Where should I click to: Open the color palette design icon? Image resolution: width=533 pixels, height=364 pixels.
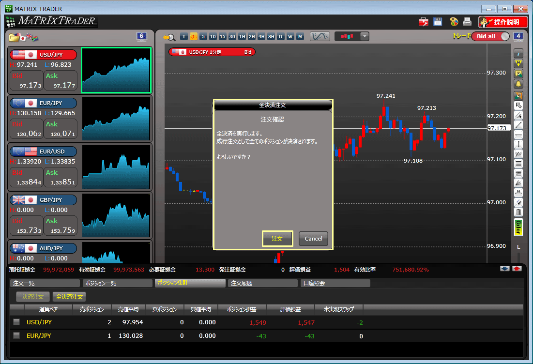(454, 22)
